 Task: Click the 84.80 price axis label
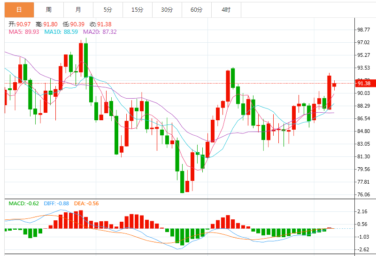pos(363,131)
